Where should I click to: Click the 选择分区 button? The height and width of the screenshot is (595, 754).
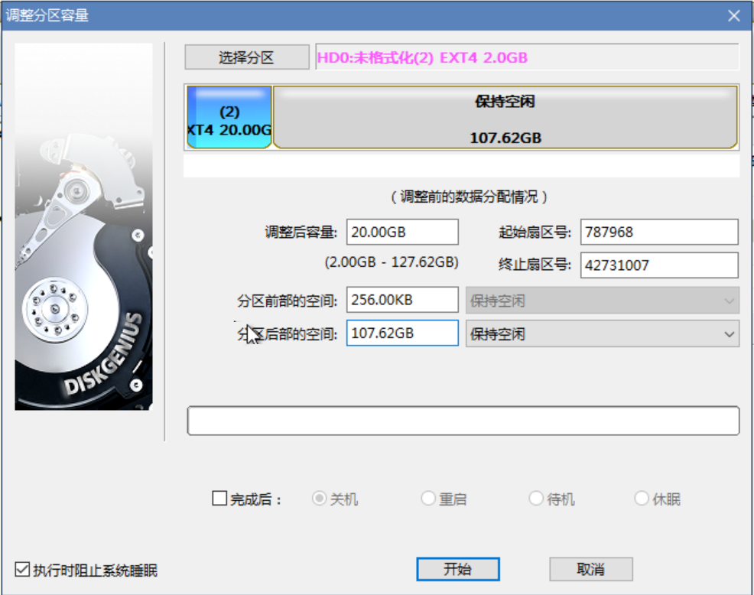(246, 57)
